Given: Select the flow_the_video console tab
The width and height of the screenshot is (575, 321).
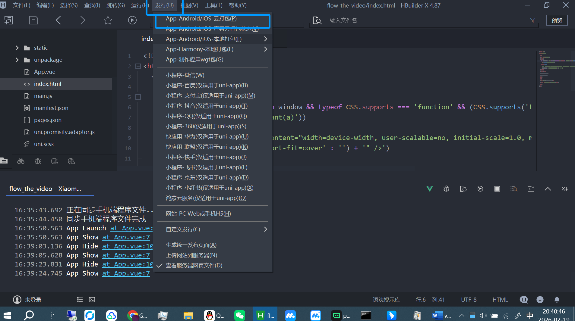Looking at the screenshot, I should click(x=45, y=189).
